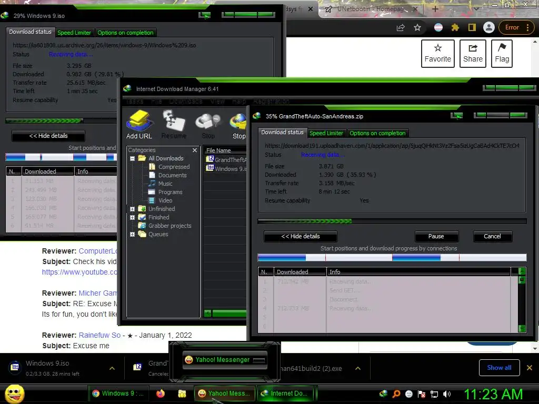This screenshot has height=404, width=539.
Task: Click Show all downloads button
Action: point(499,368)
